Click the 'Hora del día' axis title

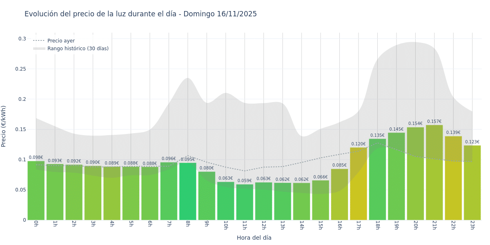(x=254, y=238)
